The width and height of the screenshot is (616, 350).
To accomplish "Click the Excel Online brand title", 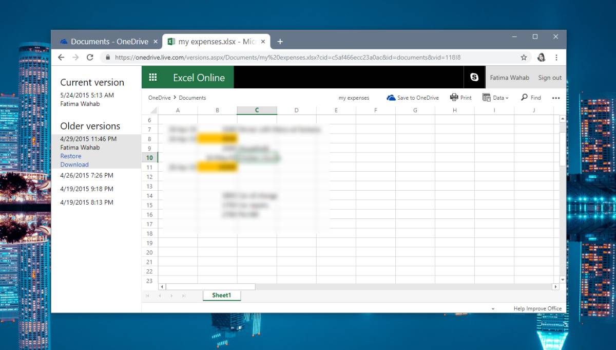I will click(x=199, y=78).
